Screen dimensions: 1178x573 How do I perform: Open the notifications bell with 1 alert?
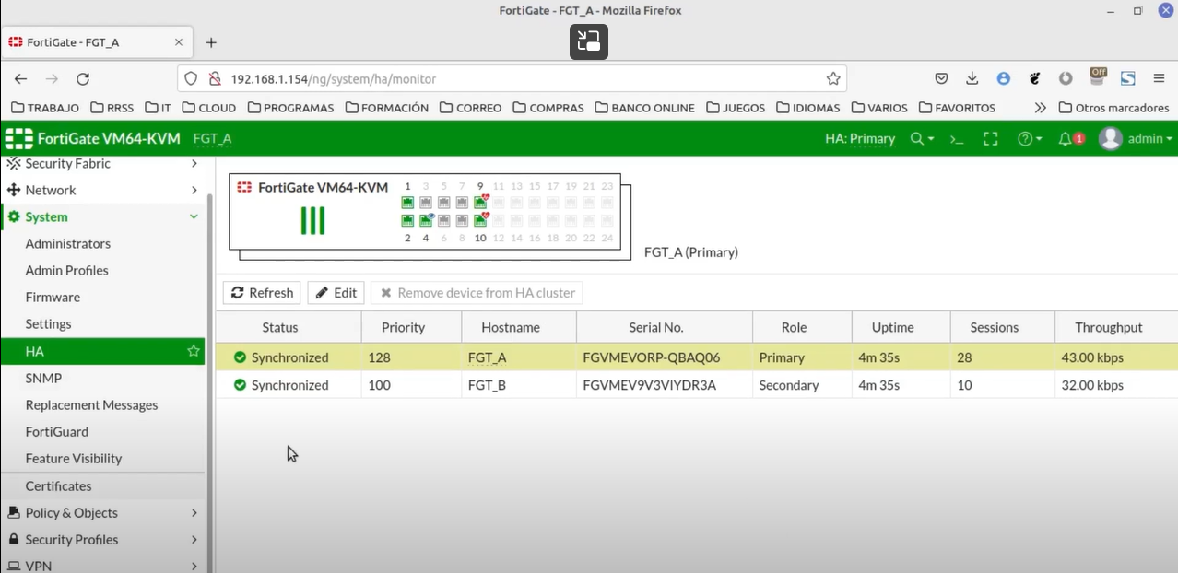1070,139
